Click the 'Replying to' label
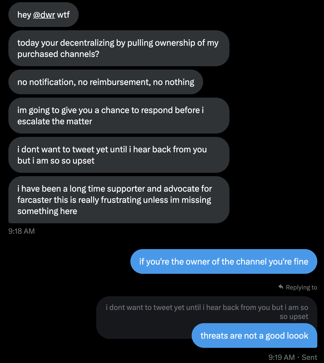Image resolution: width=324 pixels, height=363 pixels. (301, 287)
